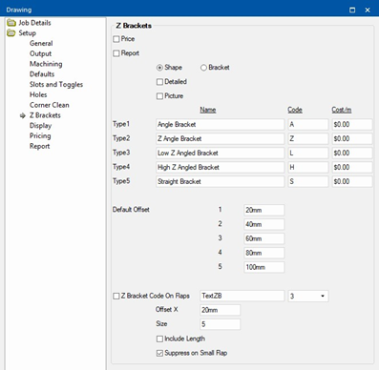Click Default Offset 3 field 60mm
The width and height of the screenshot is (379, 370).
264,238
